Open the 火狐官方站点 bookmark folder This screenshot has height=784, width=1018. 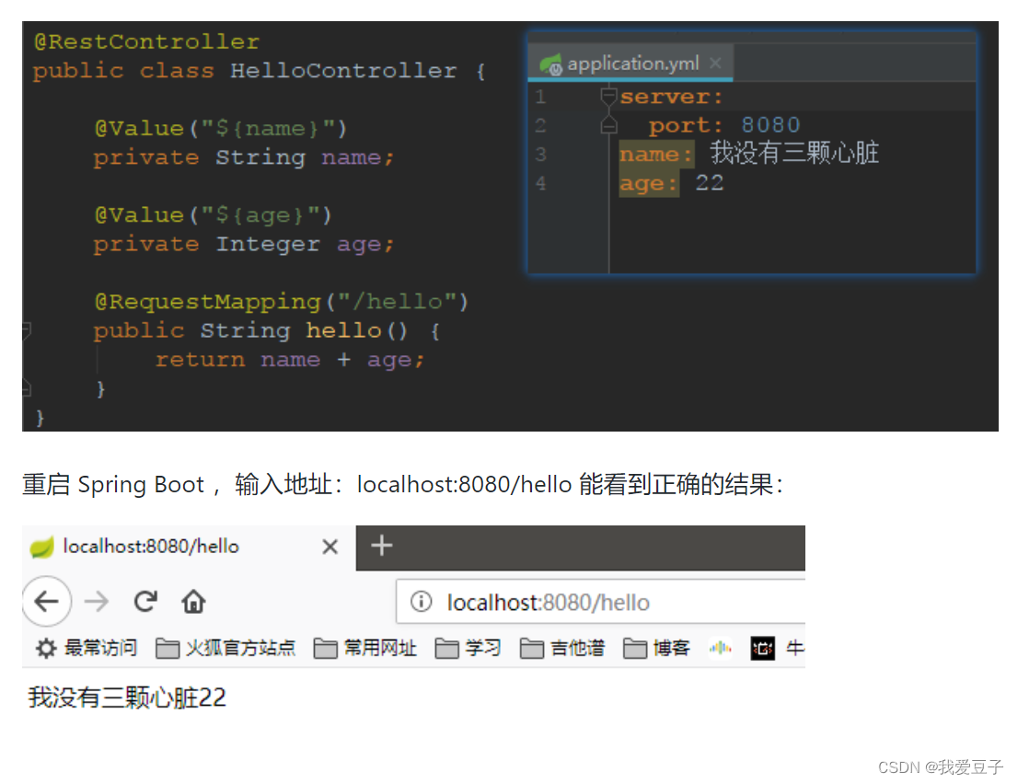click(x=226, y=648)
